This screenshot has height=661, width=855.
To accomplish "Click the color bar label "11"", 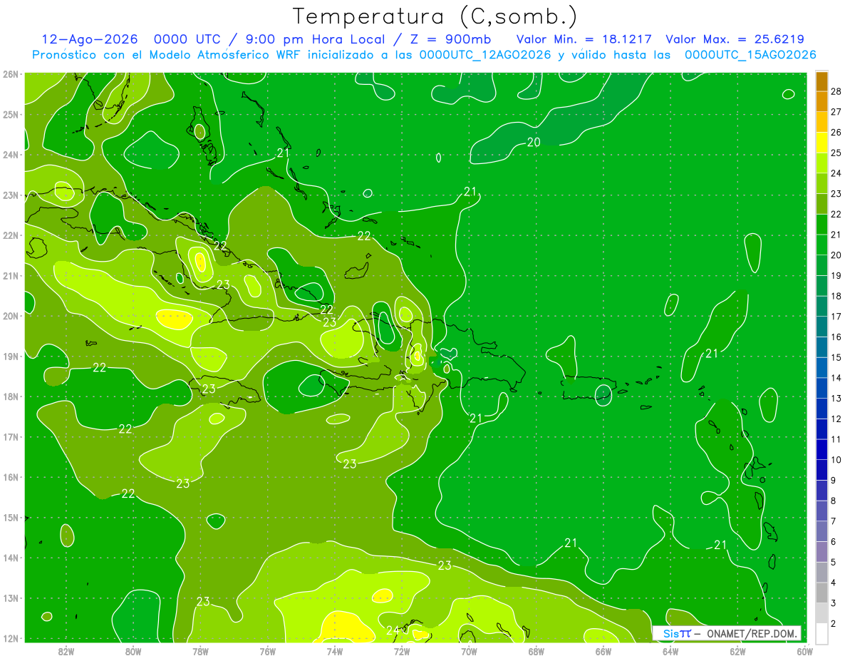I will (x=836, y=439).
